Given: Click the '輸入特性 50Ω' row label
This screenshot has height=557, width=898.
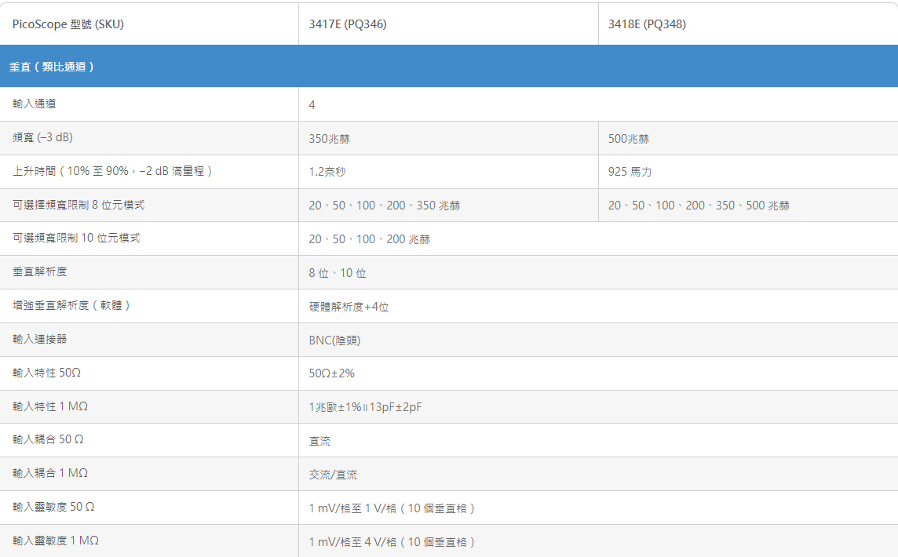Looking at the screenshot, I should (x=47, y=373).
